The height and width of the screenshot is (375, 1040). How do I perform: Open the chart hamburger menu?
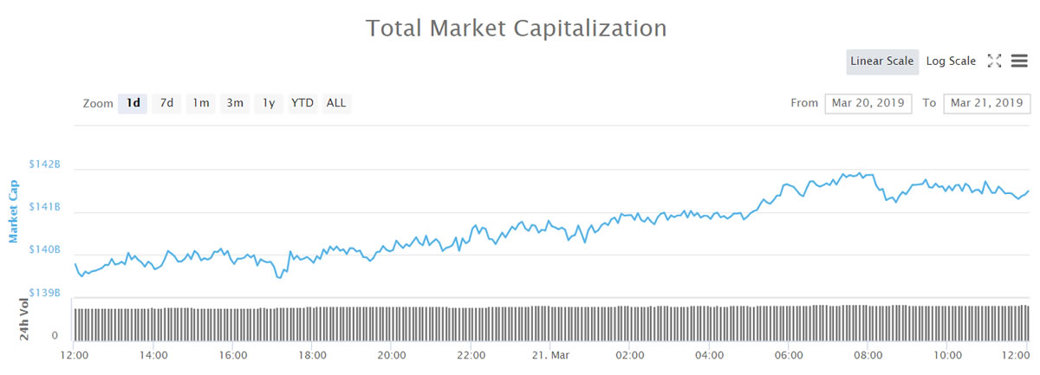pyautogui.click(x=1019, y=61)
